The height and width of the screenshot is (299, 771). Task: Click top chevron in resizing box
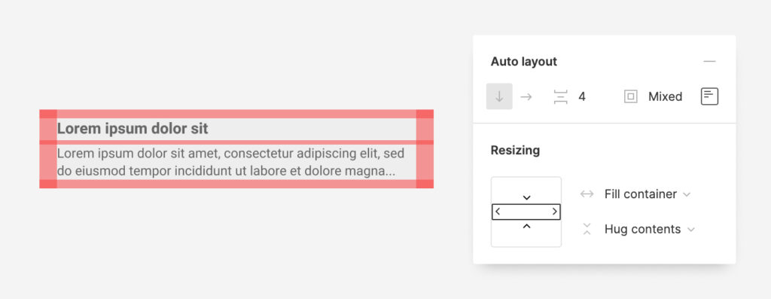[526, 197]
